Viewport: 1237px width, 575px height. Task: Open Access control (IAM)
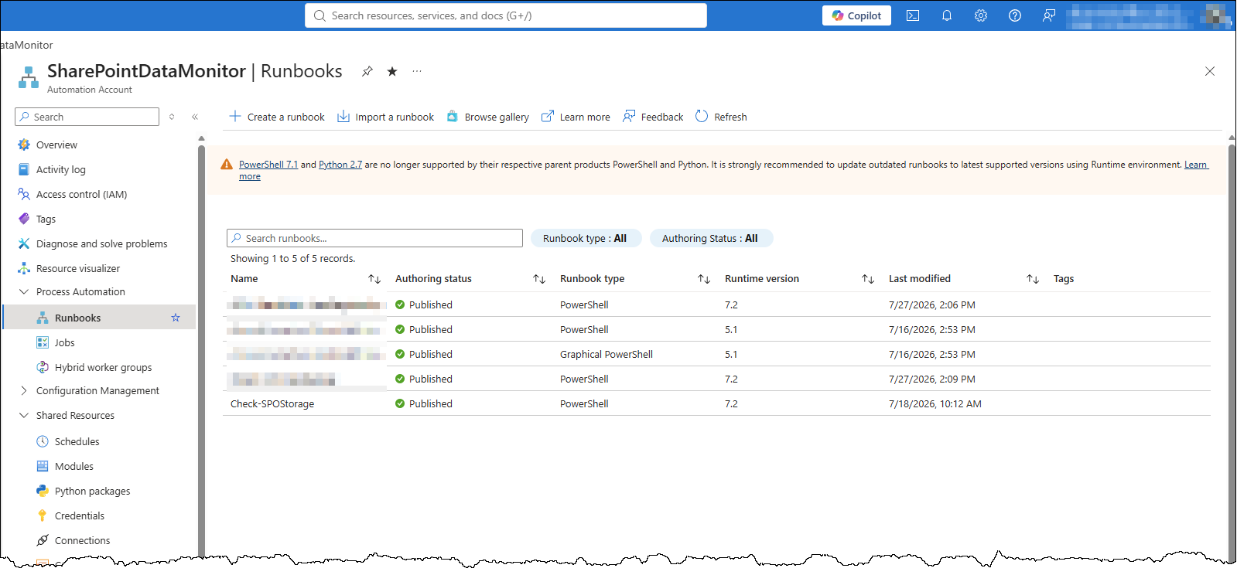point(81,194)
